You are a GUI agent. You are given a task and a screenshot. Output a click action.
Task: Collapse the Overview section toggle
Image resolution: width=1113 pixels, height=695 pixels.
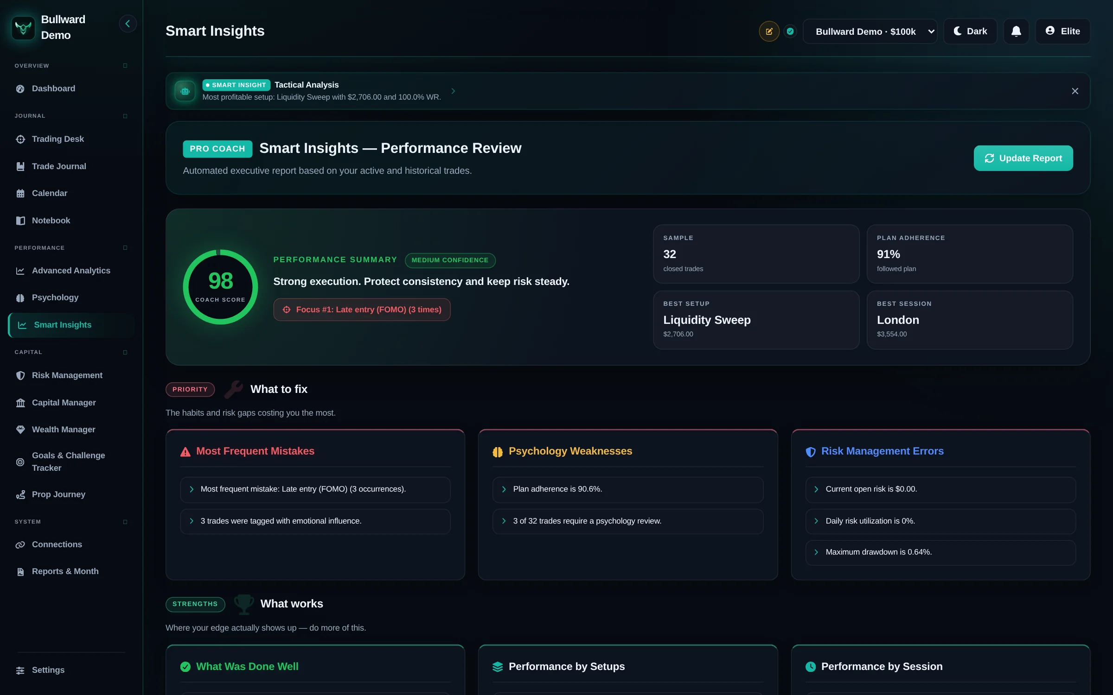[125, 66]
